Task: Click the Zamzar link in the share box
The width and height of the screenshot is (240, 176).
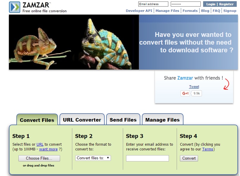Action: (185, 78)
